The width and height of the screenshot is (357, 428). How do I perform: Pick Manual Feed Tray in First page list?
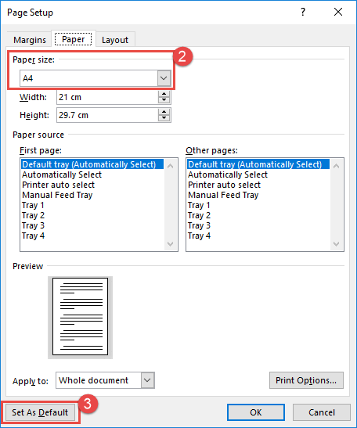[92, 195]
